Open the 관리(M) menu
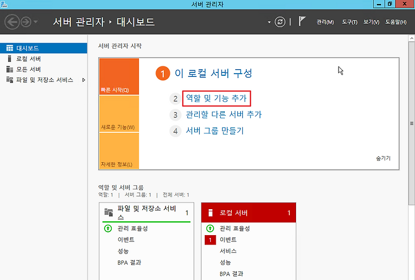The width and height of the screenshot is (415, 280). pos(325,22)
